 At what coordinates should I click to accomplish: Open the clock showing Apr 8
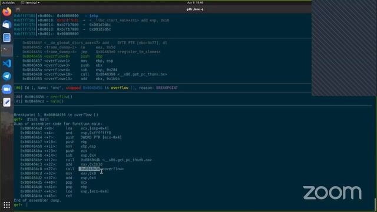point(195,2)
